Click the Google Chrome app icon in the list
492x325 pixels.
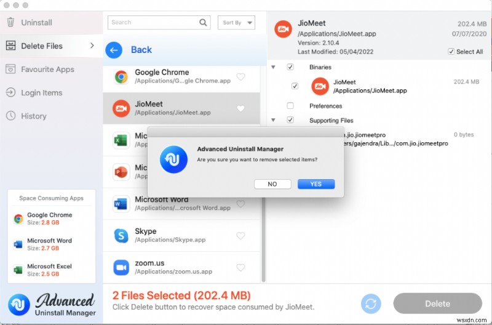[x=121, y=76]
